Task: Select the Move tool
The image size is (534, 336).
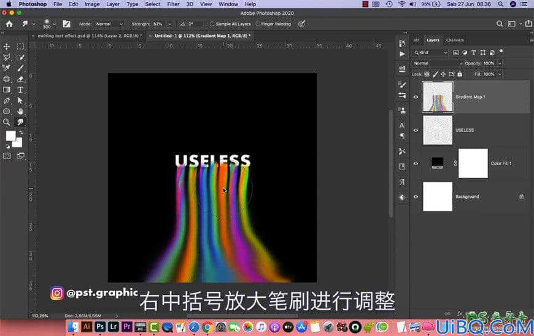Action: point(7,46)
